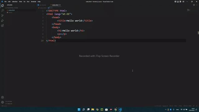The width and height of the screenshot is (199, 112).
Task: Open Windows taskbar search
Action: (x=84, y=110)
